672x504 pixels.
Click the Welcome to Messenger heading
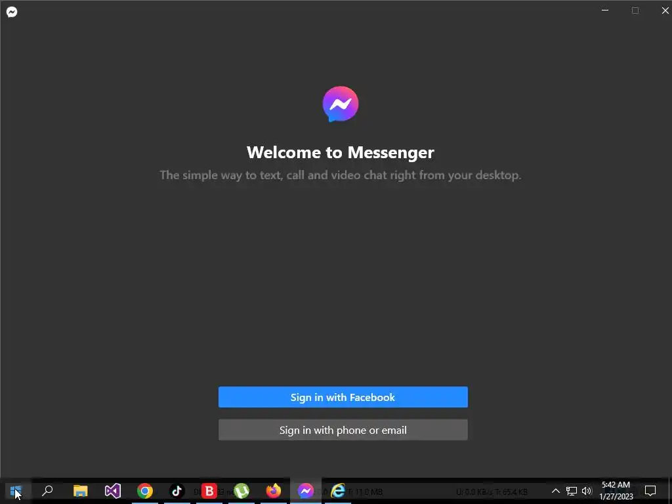pos(341,152)
